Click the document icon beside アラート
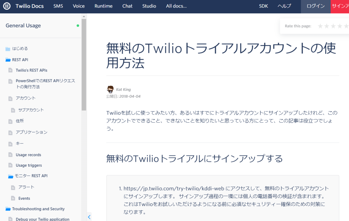 13,187
